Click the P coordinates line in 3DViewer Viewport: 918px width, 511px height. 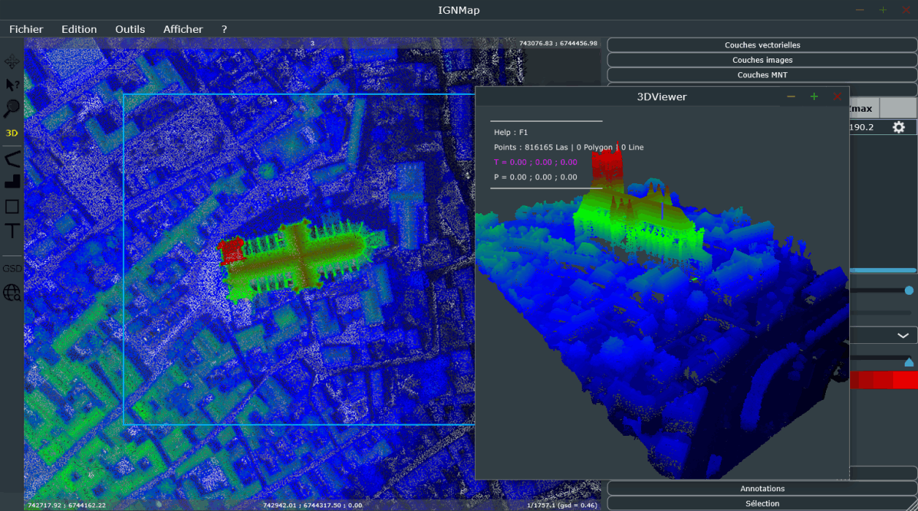pos(536,177)
